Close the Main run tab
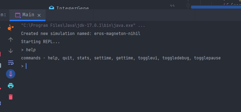241x112 pixels. [x=39, y=15]
